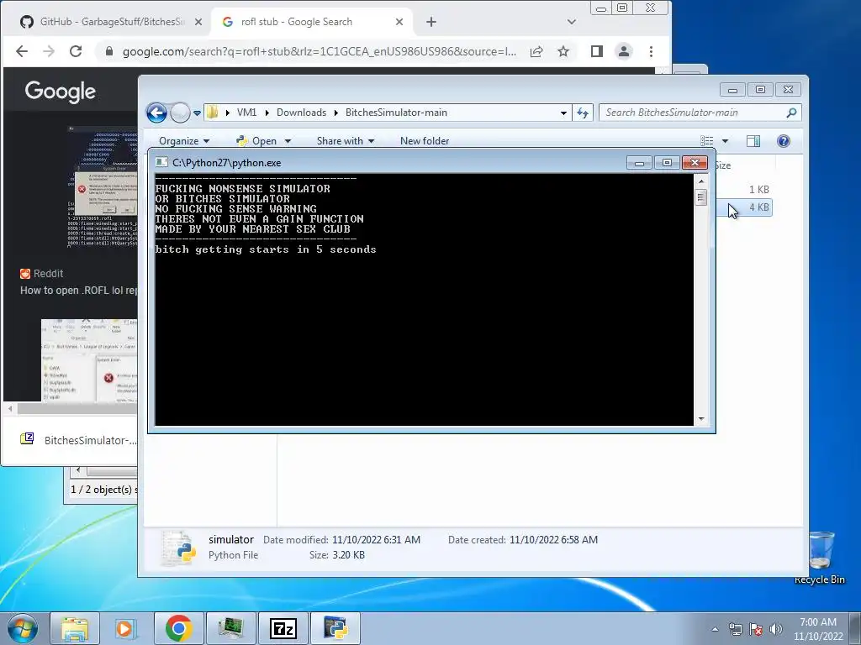Close the GitHub BitchesSimulator tab
Viewport: 861px width, 645px height.
(x=198, y=22)
